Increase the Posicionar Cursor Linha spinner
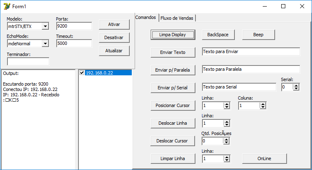Screen dimensions: 312x170 tap(227, 104)
